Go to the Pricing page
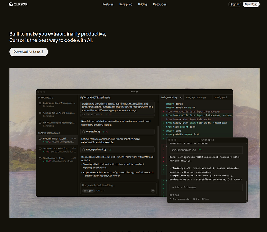The image size is (267, 232). [143, 5]
